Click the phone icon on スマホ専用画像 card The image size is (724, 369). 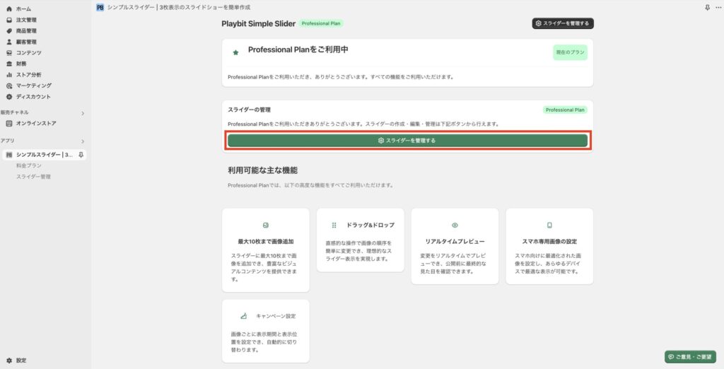pos(549,225)
